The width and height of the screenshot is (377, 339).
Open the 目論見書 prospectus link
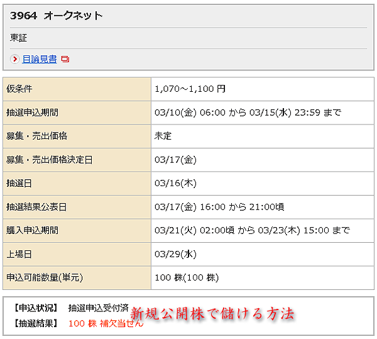click(40, 59)
